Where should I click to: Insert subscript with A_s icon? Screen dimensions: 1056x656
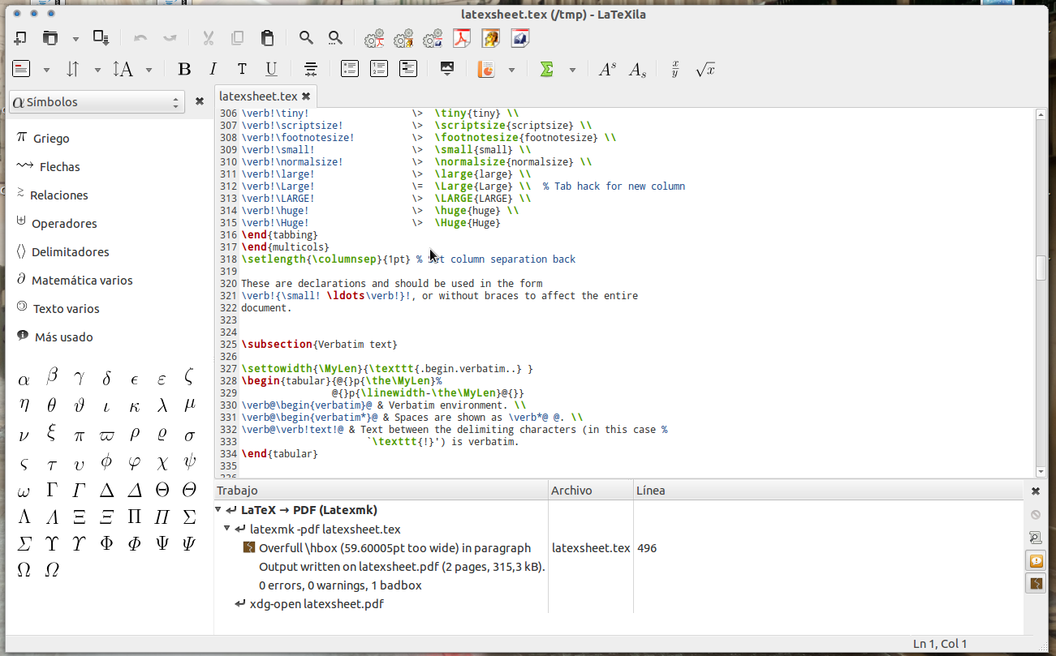coord(638,70)
